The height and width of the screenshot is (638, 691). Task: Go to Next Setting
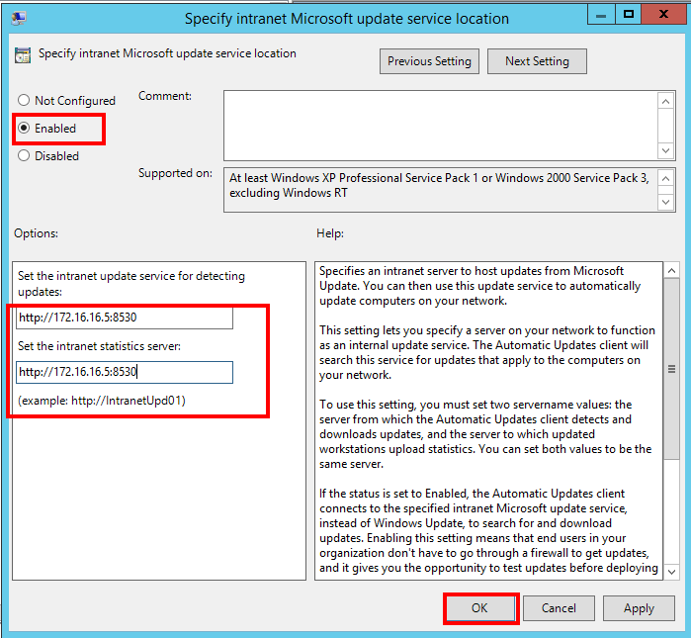537,61
